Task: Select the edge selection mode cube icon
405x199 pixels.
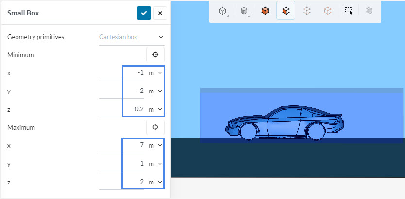Action: [x=328, y=11]
